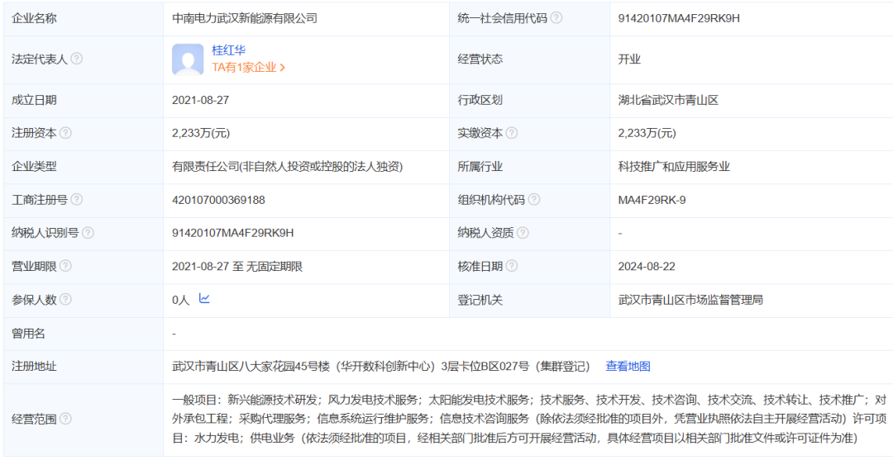893x460 pixels.
Task: Click the 开业 business status value
Action: tap(629, 59)
